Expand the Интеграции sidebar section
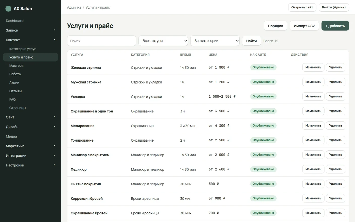The width and height of the screenshot is (355, 222). click(x=30, y=156)
